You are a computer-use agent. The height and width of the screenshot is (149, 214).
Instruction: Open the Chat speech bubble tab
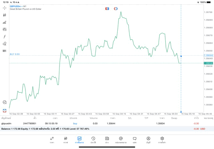pos(134,140)
